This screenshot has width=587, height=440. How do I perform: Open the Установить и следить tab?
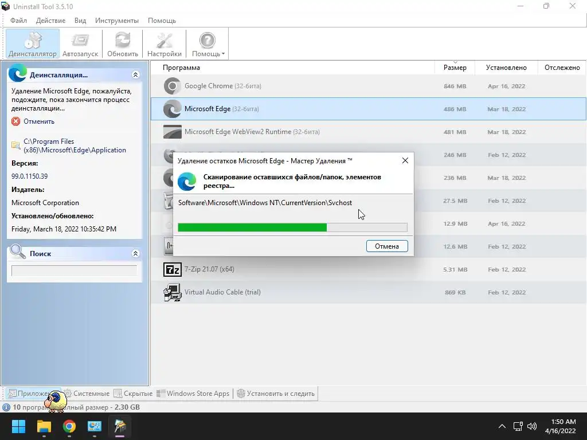(276, 394)
